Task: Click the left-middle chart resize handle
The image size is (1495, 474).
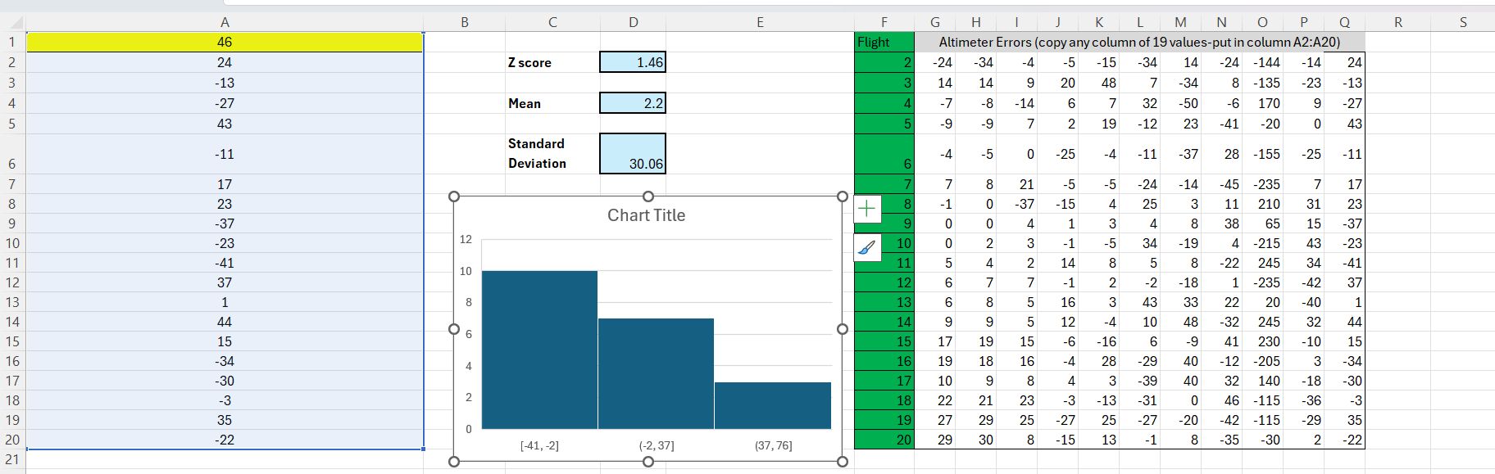Action: 454,329
